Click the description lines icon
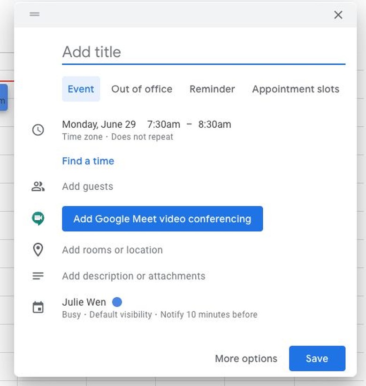Image resolution: width=366 pixels, height=386 pixels. tap(38, 276)
